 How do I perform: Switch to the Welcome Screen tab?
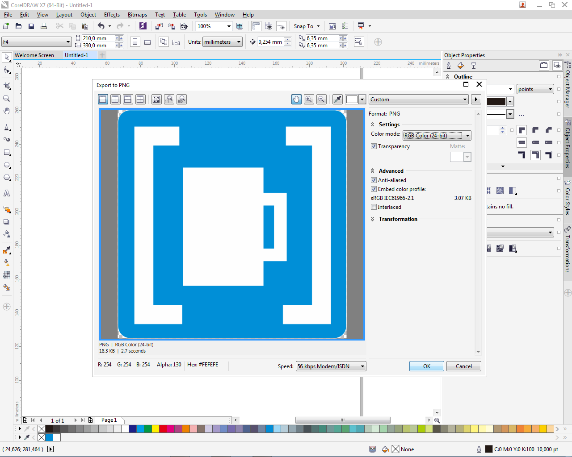pos(34,55)
